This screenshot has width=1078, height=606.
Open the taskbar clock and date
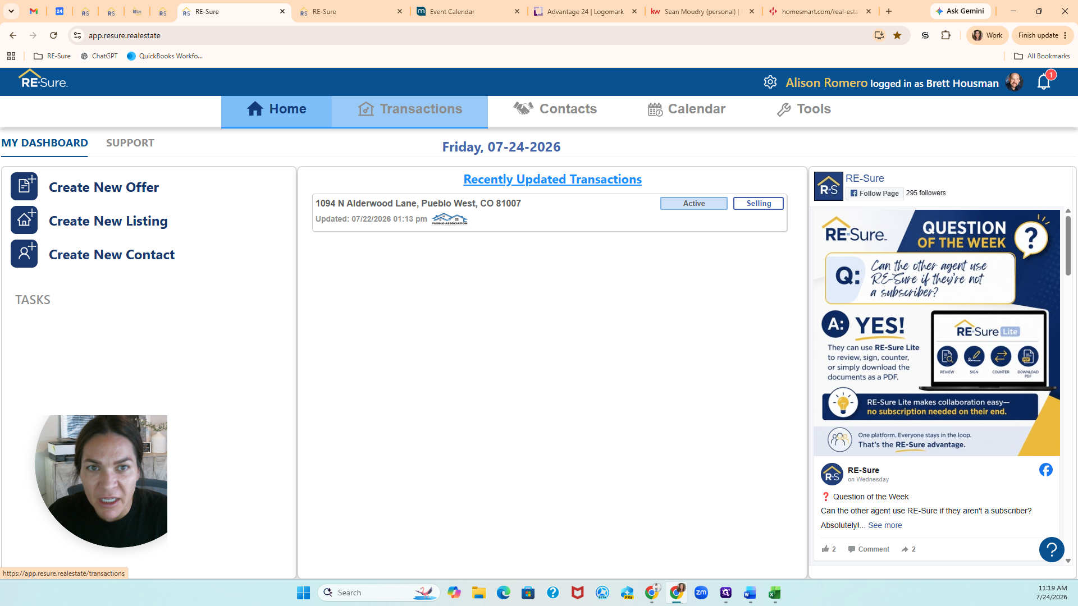tap(1052, 593)
